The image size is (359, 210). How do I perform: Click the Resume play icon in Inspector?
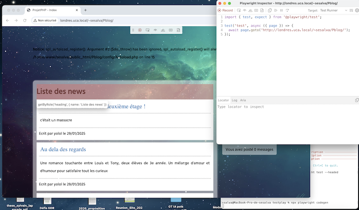click(x=276, y=10)
